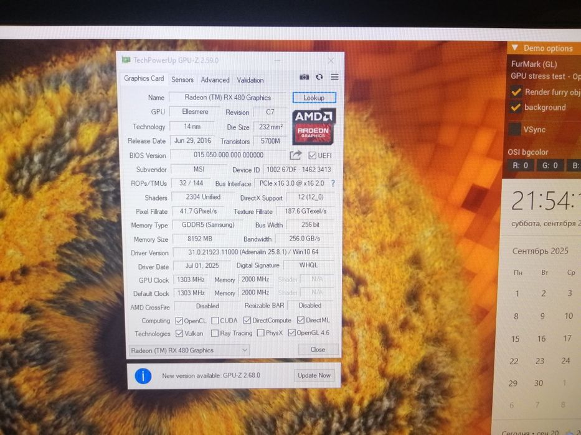Switch to the Graphics Card tab

(x=144, y=78)
